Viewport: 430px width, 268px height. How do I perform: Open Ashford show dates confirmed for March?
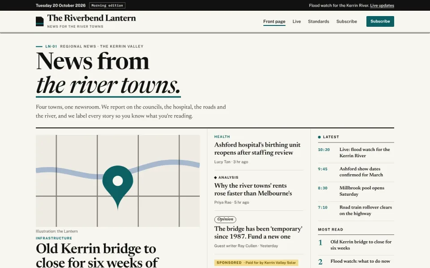361,172
